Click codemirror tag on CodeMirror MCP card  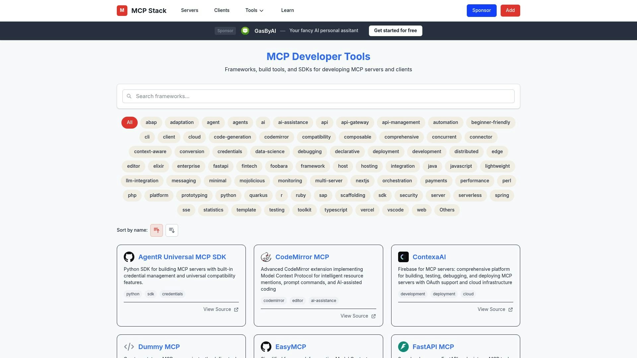274,301
